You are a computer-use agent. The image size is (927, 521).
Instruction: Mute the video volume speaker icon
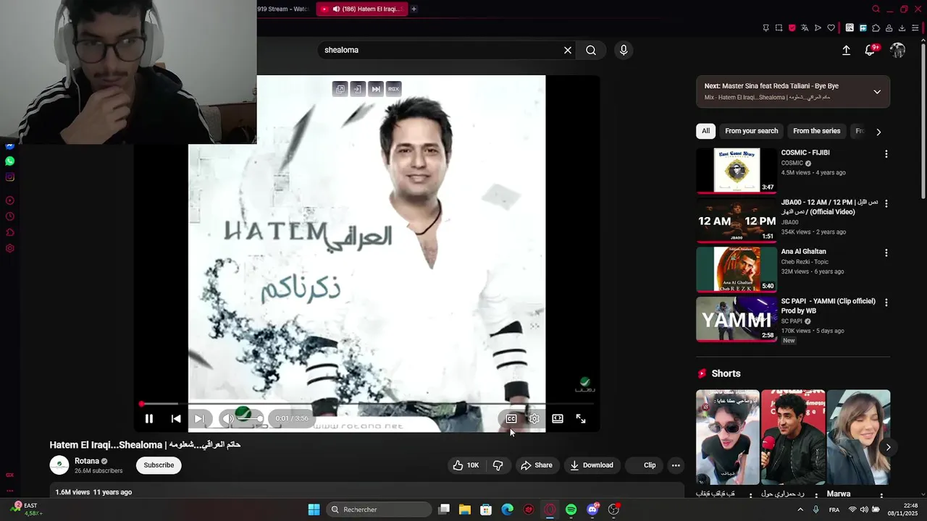tap(228, 418)
